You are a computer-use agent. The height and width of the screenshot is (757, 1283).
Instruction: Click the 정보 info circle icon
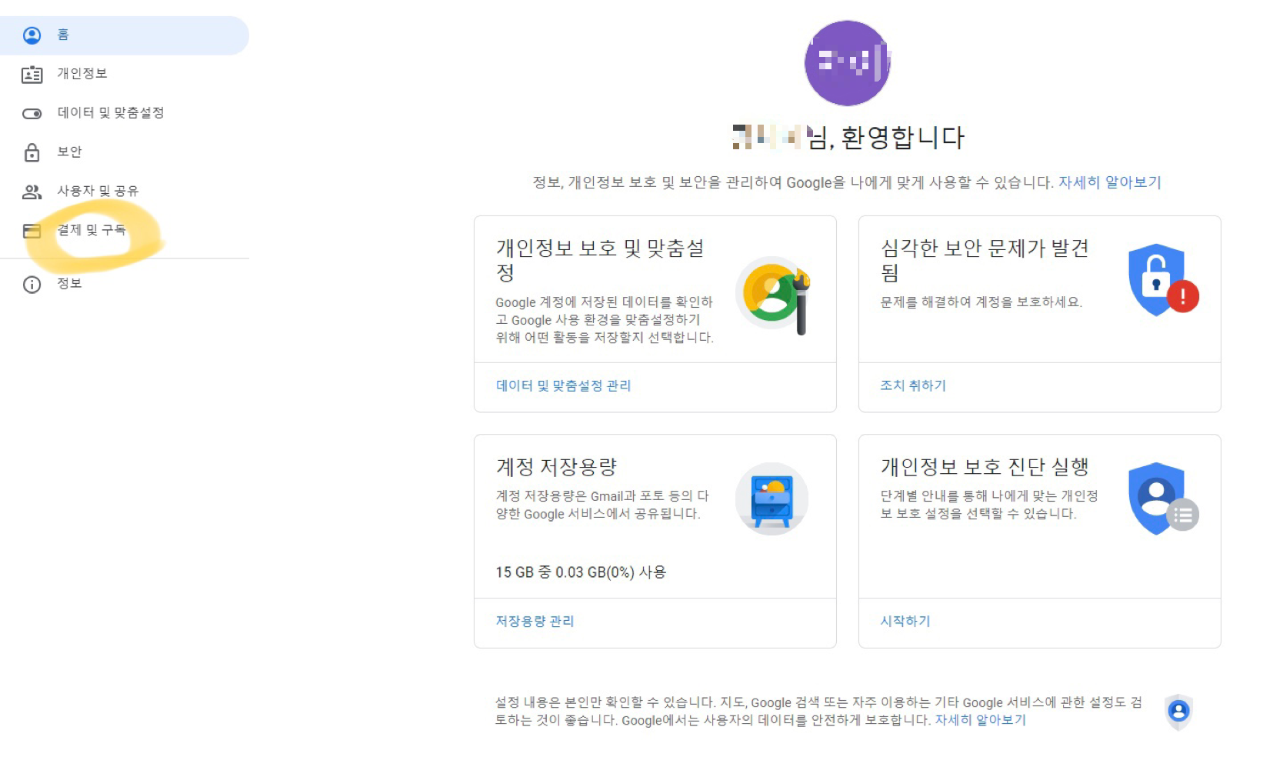pos(32,285)
